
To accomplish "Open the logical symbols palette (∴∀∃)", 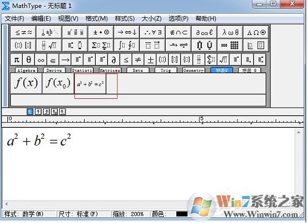I will (x=153, y=33).
